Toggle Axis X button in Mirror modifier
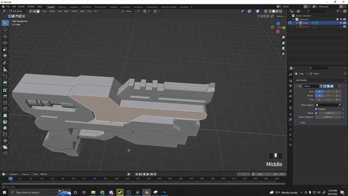348x196 pixels. point(319,91)
